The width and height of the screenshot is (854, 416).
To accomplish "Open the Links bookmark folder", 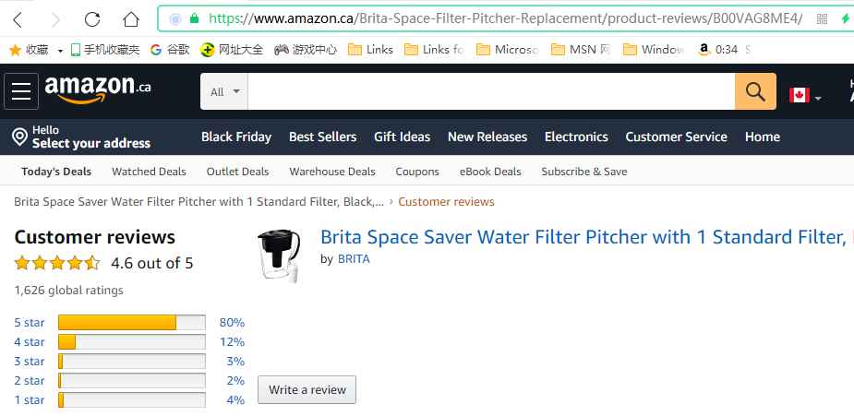I will (x=370, y=50).
